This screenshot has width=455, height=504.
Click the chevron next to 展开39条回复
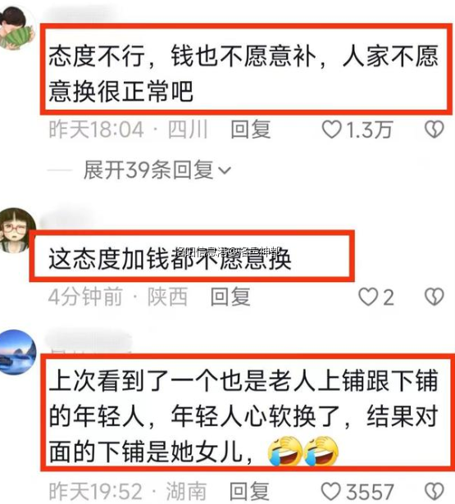tap(225, 170)
